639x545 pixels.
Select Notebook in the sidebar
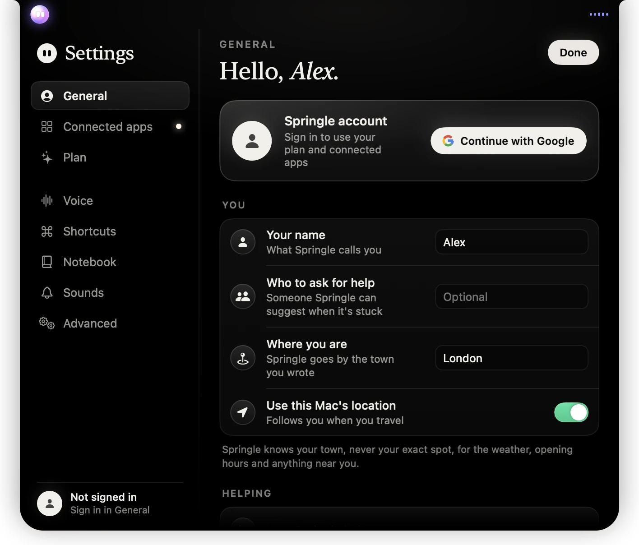point(110,262)
